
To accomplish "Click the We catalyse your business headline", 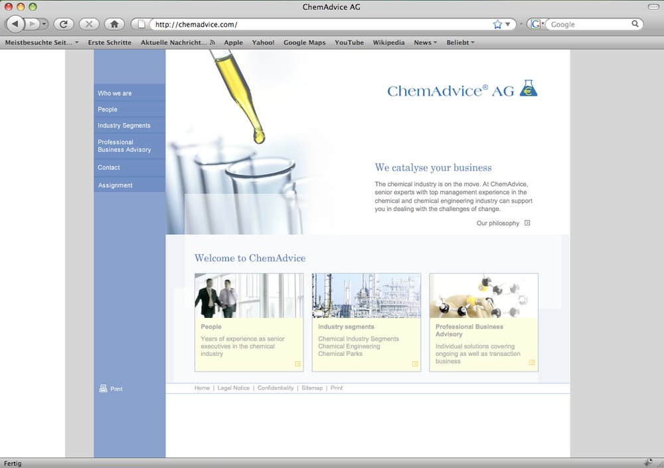I will [433, 168].
